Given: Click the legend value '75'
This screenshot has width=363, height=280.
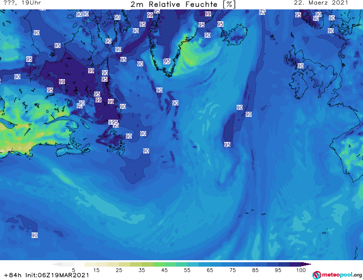Looking at the screenshot, I should 233,270.
